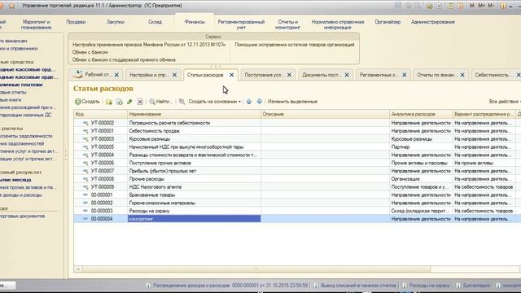
Task: Select the row Расходы на охрану
Action: tap(297, 211)
